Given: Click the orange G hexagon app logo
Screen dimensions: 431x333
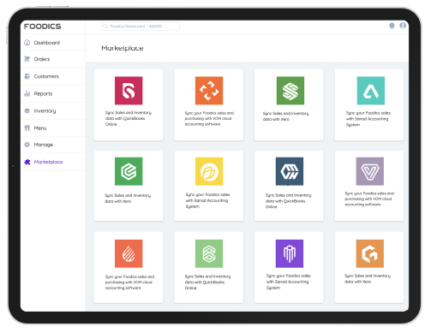Looking at the screenshot, I should pos(370,253).
